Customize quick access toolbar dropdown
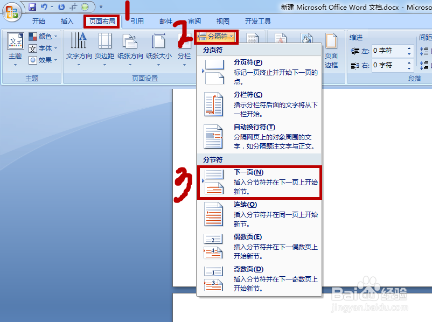Image resolution: width=432 pixels, height=322 pixels. click(x=101, y=6)
